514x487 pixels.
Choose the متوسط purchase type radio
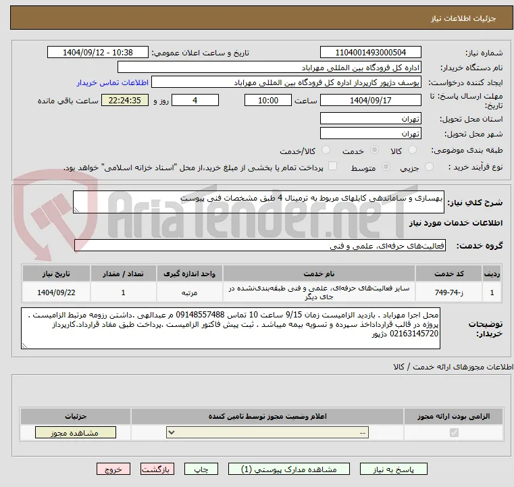click(x=386, y=167)
